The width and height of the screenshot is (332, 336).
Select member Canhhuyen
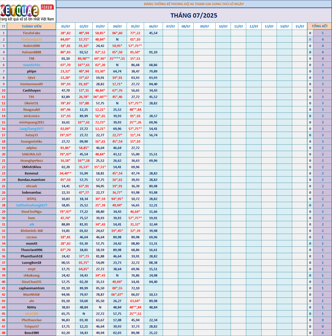[x=31, y=90]
